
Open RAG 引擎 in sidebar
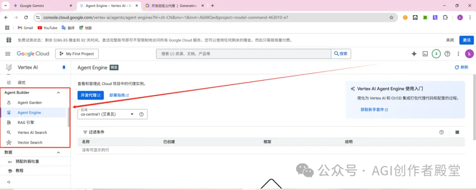point(26,123)
